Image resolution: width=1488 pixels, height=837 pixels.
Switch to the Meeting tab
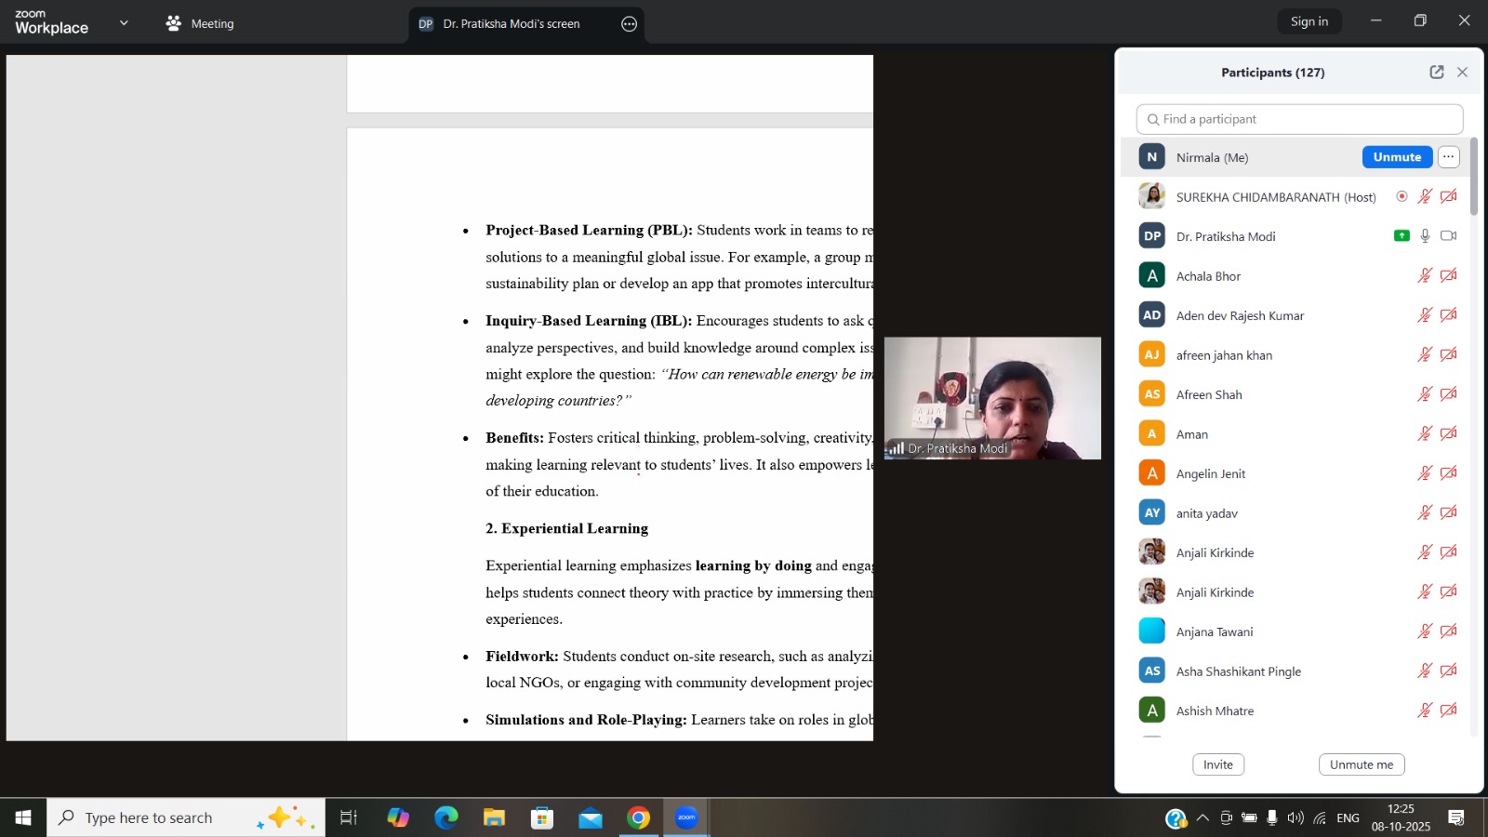click(x=200, y=24)
